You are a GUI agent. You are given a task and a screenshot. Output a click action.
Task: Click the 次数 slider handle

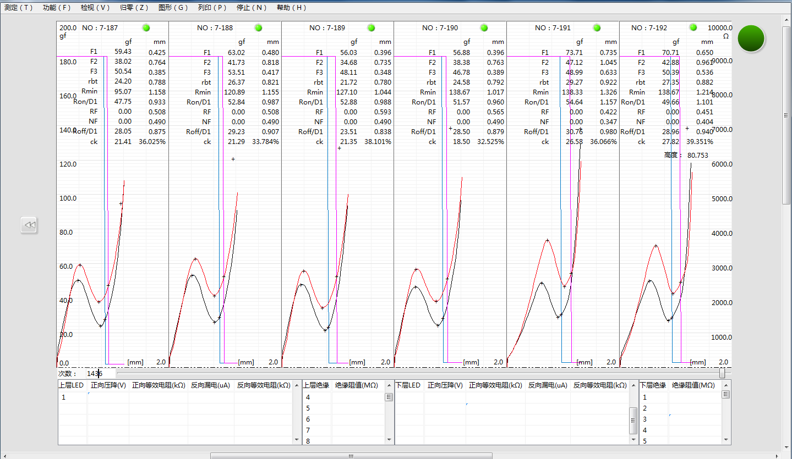click(722, 373)
